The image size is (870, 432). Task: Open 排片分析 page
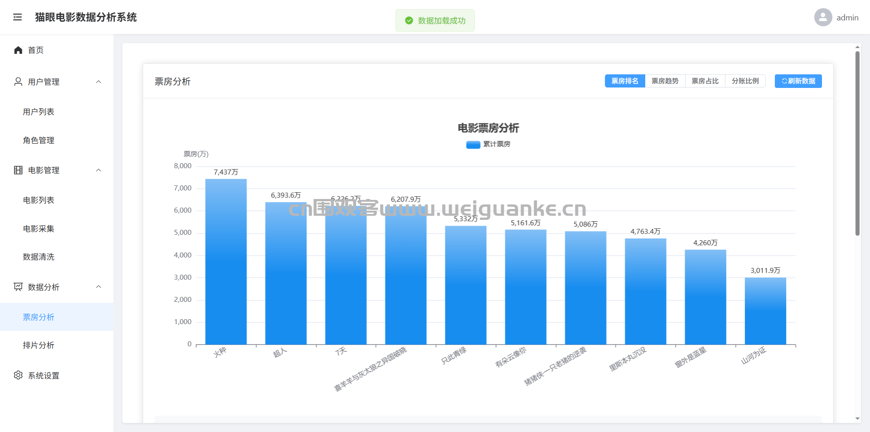(57, 345)
